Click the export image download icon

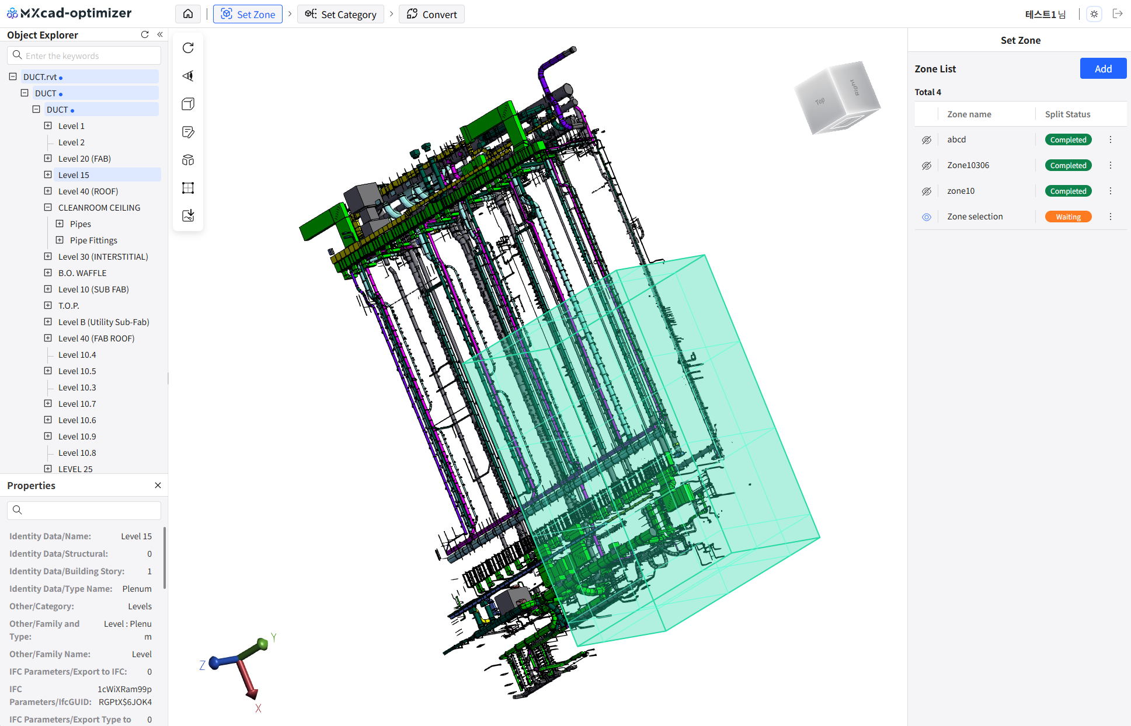[x=188, y=216]
